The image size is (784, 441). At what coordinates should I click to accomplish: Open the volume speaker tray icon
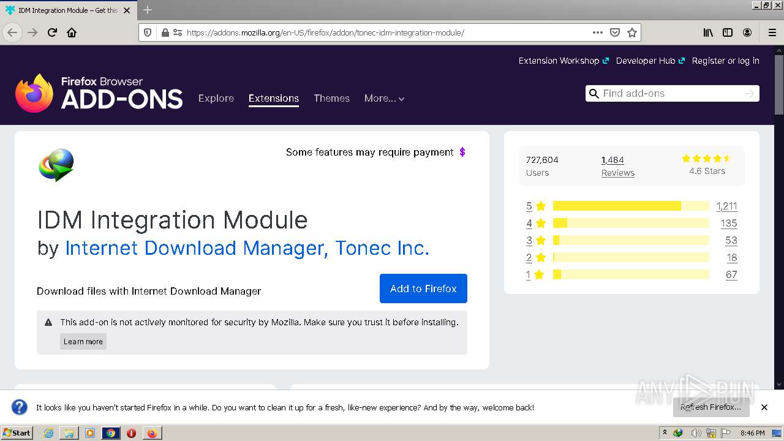[x=696, y=433]
